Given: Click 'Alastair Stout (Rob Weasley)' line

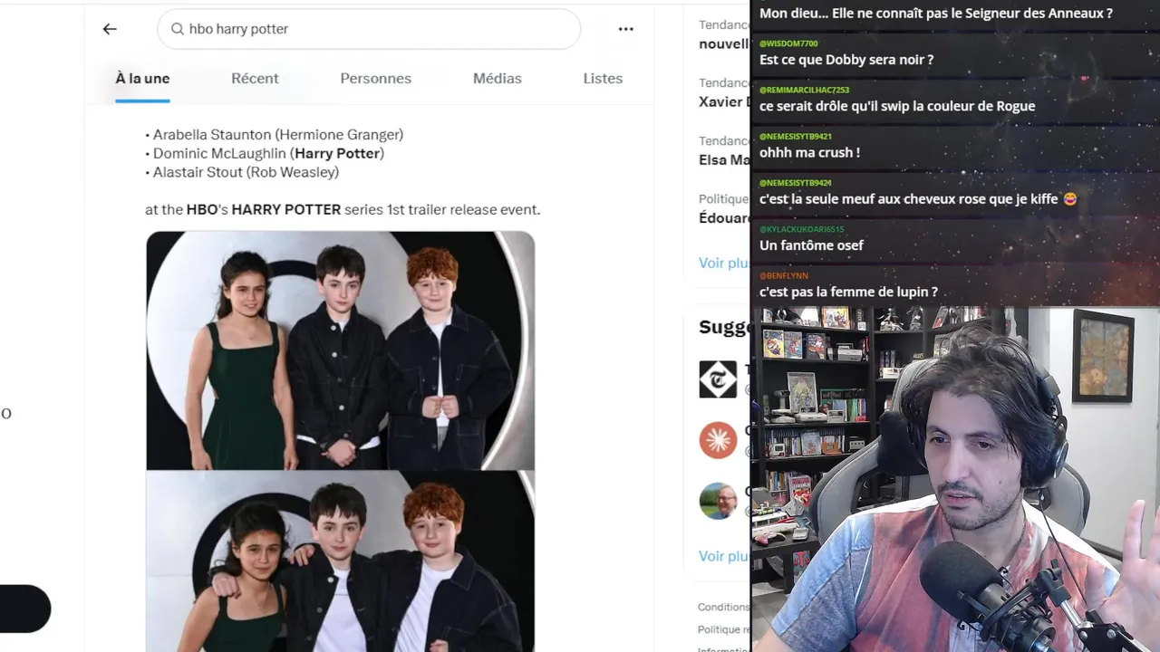Looking at the screenshot, I should tap(242, 172).
